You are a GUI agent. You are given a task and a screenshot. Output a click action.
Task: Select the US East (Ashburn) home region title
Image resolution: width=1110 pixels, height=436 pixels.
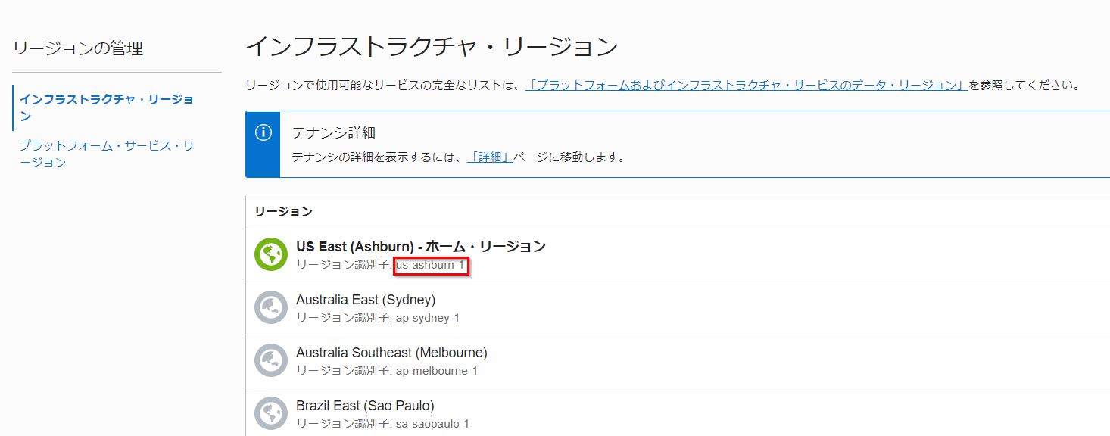(x=421, y=247)
